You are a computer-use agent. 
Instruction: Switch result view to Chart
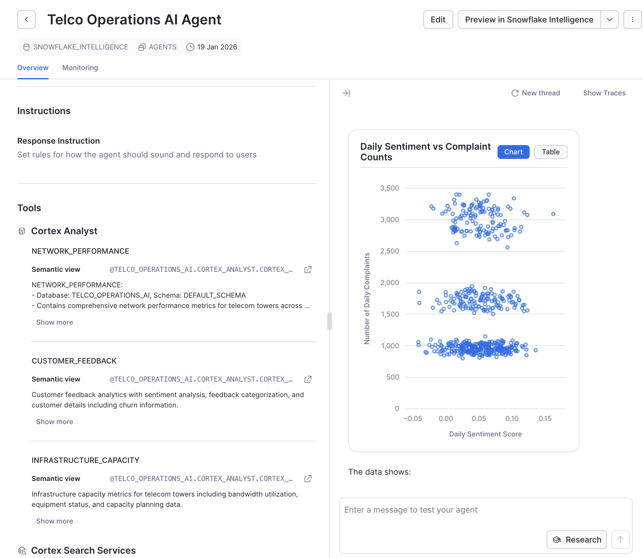(x=513, y=152)
